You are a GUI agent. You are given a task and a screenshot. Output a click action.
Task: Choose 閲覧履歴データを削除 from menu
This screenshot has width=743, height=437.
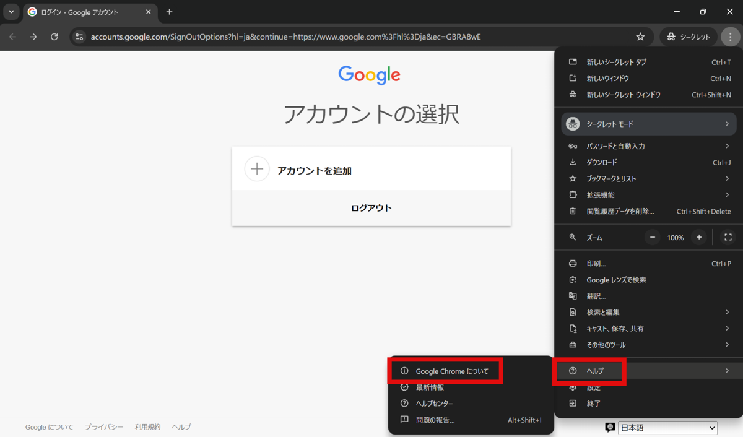point(620,211)
